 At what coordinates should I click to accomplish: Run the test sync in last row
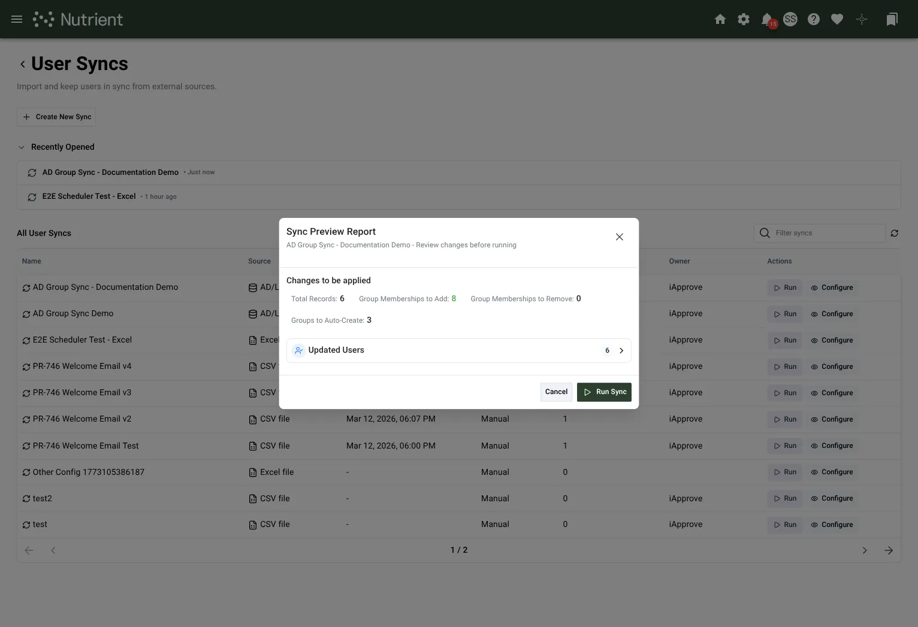[x=784, y=525]
